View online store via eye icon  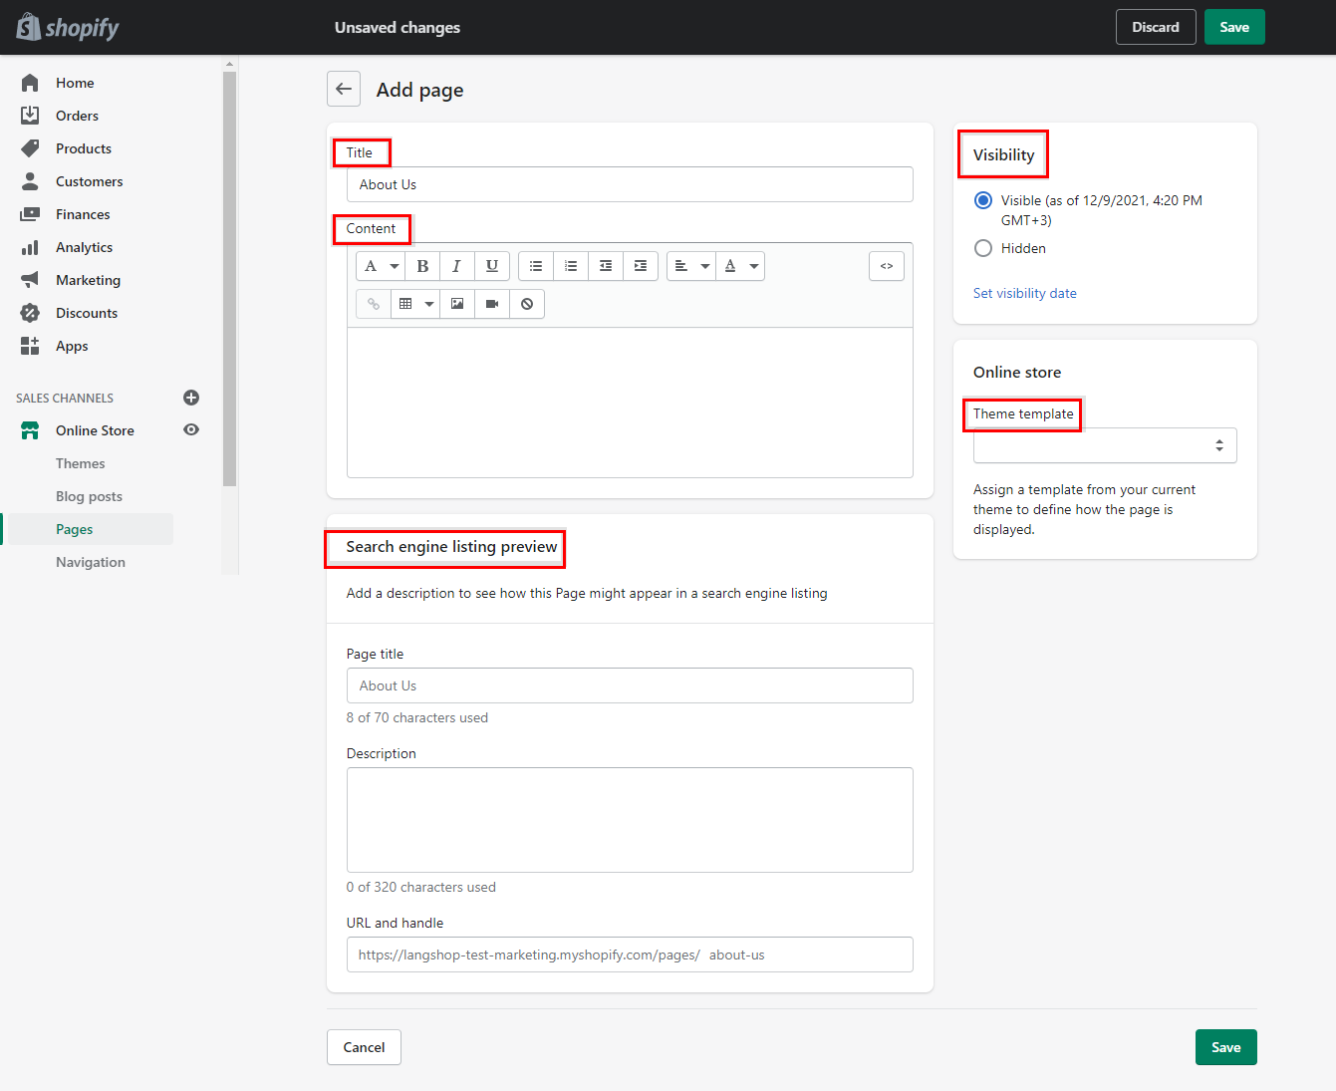pos(191,429)
